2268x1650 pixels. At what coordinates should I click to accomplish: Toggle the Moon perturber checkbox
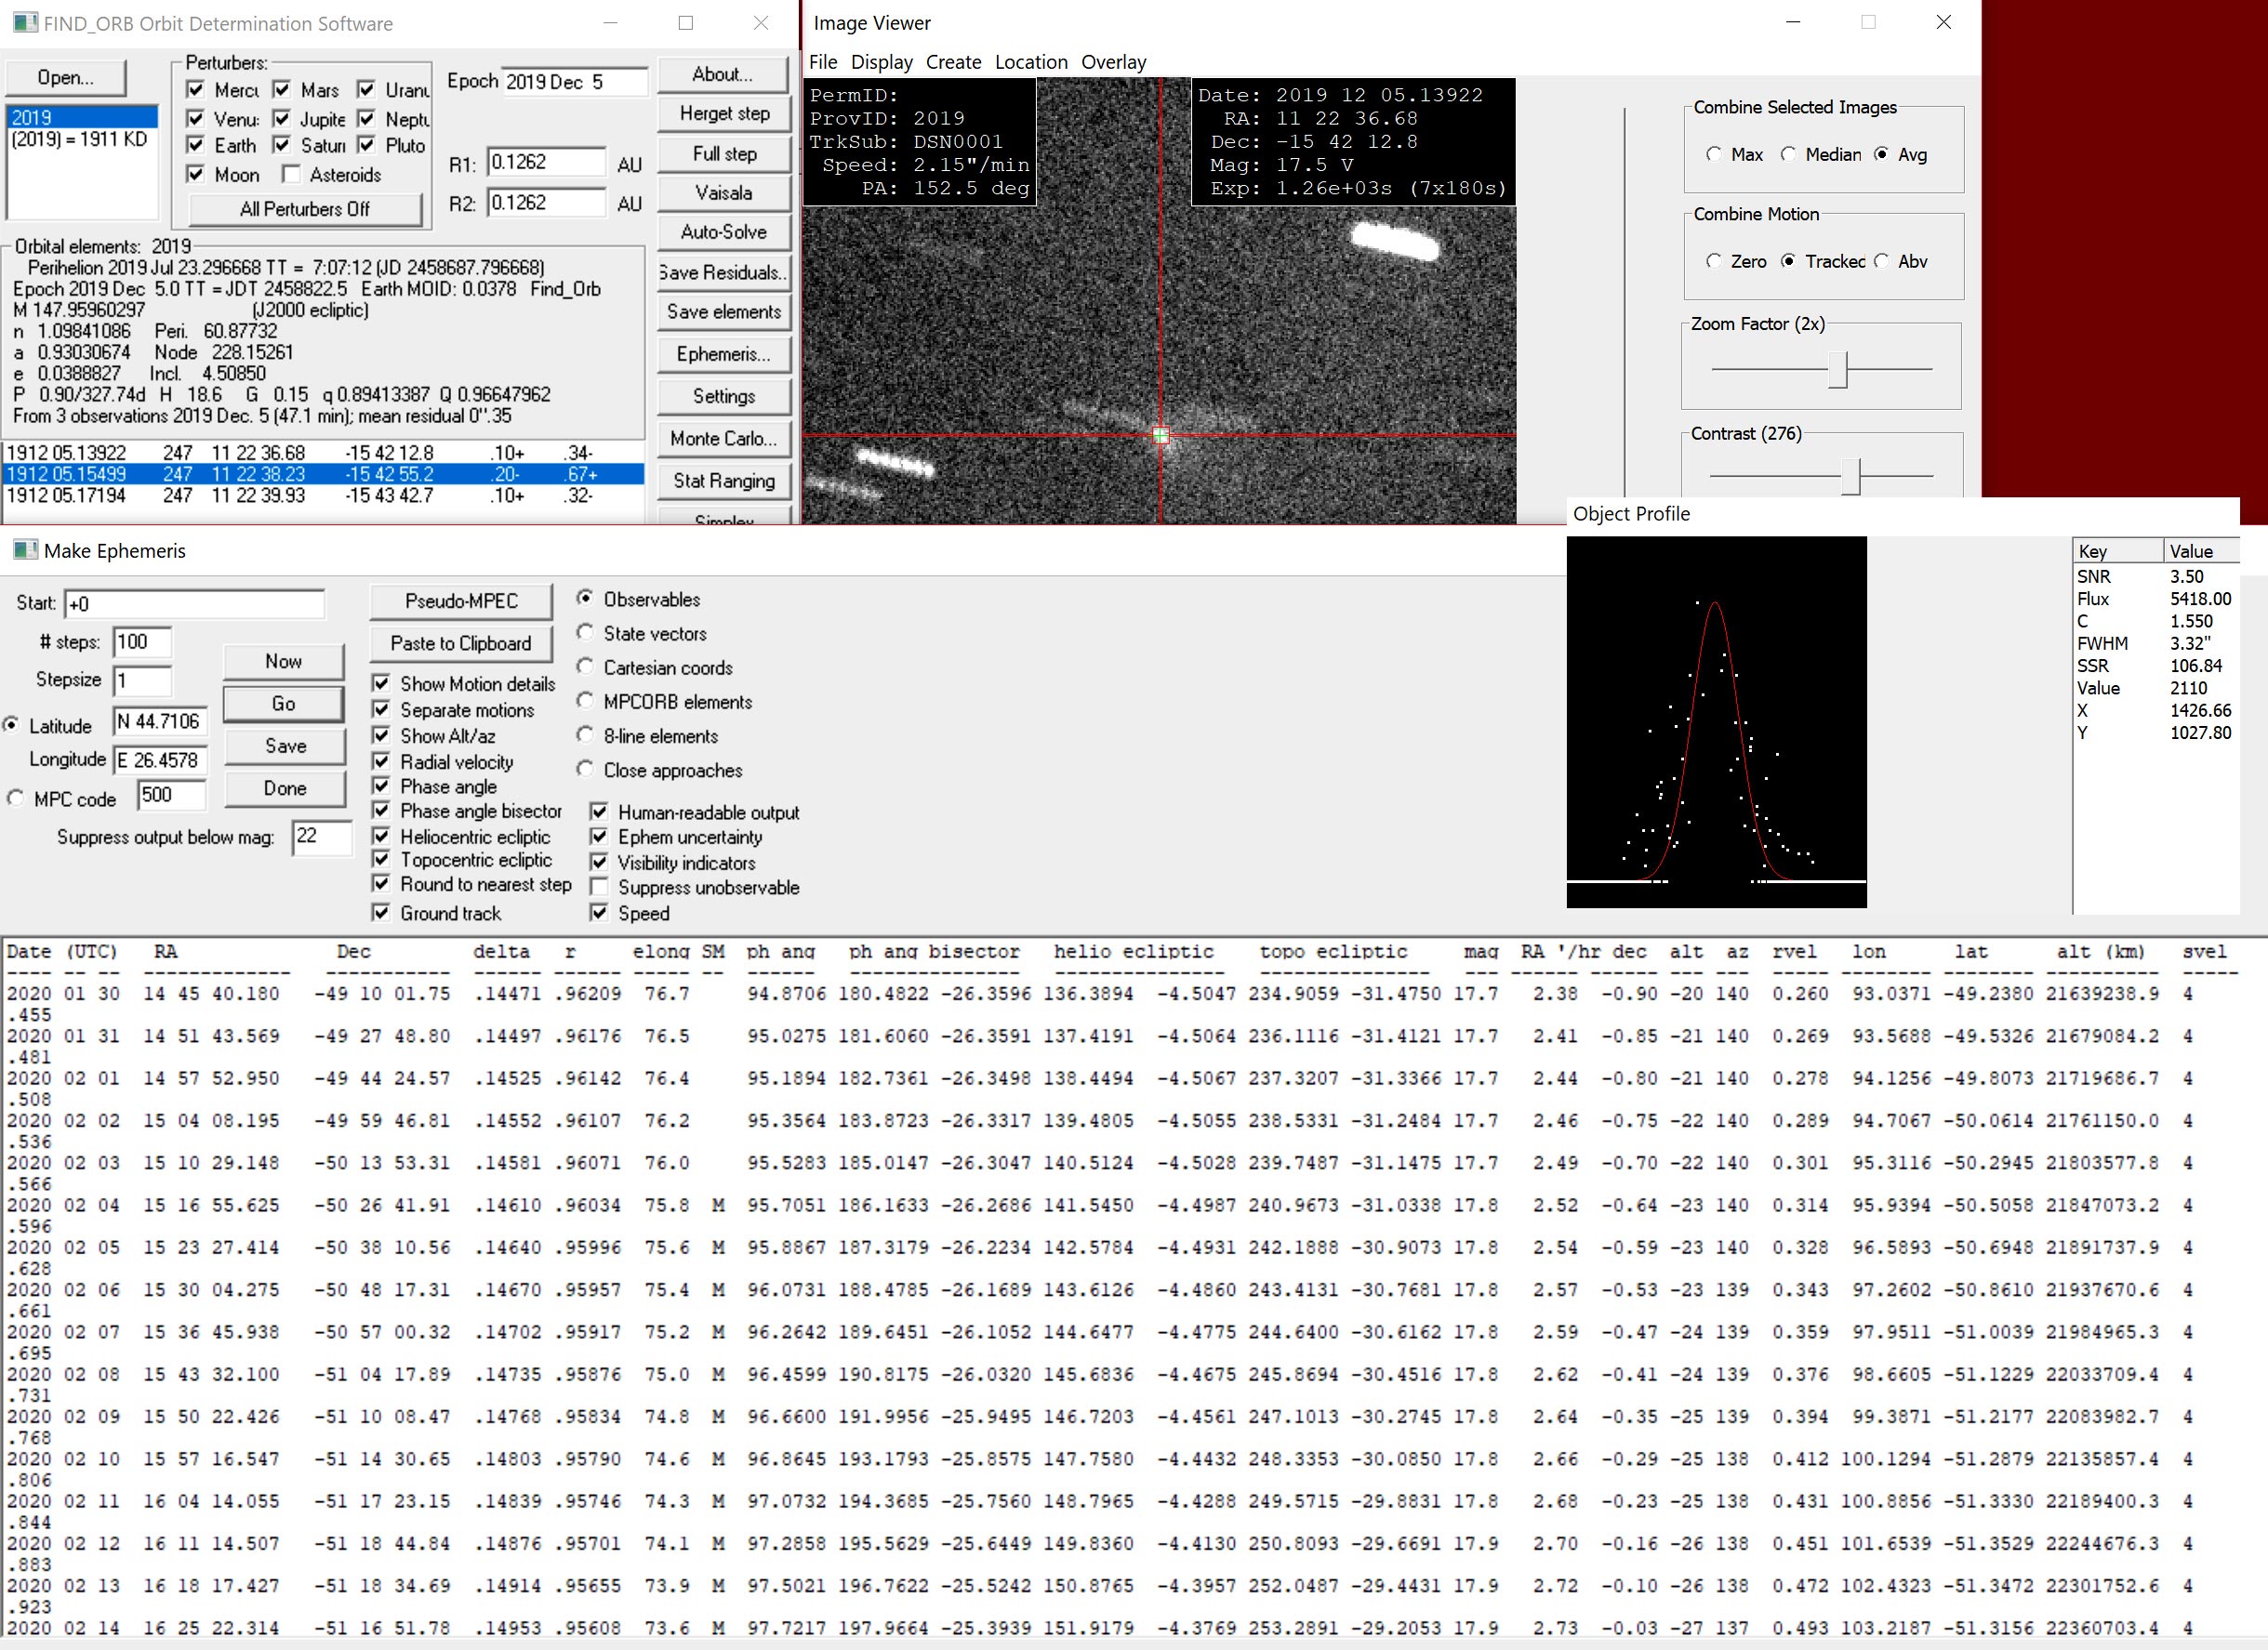pyautogui.click(x=196, y=175)
